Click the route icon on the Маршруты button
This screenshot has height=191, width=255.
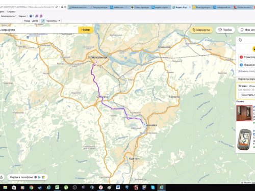click(194, 30)
